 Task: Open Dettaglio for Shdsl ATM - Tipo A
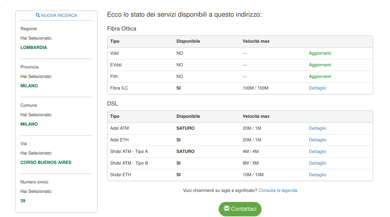tap(317, 152)
